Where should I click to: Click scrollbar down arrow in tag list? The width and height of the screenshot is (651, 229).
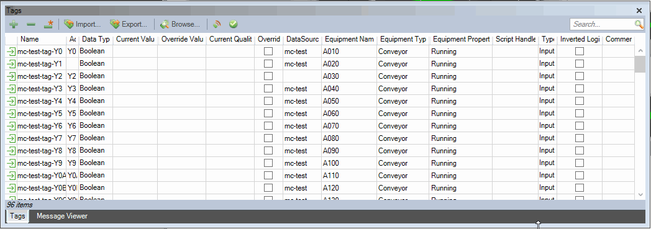(x=640, y=194)
